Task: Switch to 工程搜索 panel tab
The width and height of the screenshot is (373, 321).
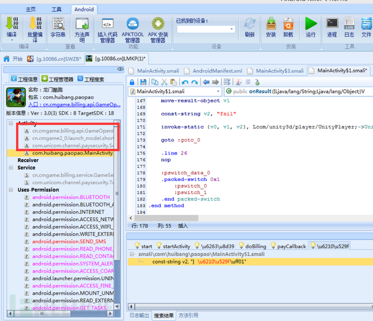Action: (x=91, y=79)
